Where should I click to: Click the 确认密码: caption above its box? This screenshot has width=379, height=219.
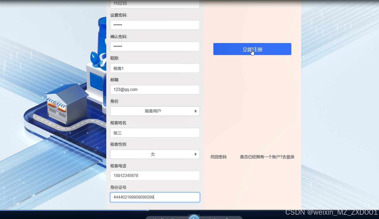[x=119, y=37]
